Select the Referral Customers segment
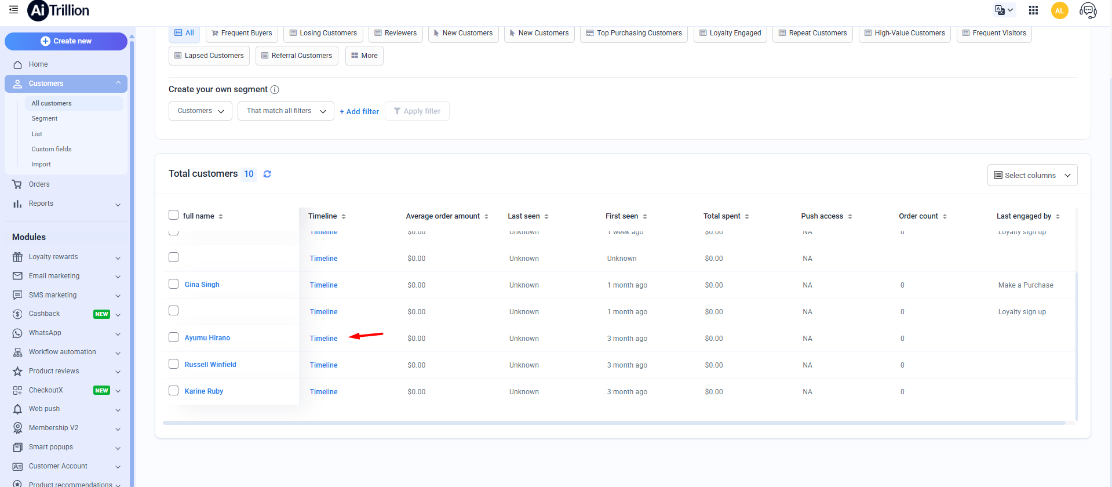The image size is (1112, 487). tap(297, 56)
